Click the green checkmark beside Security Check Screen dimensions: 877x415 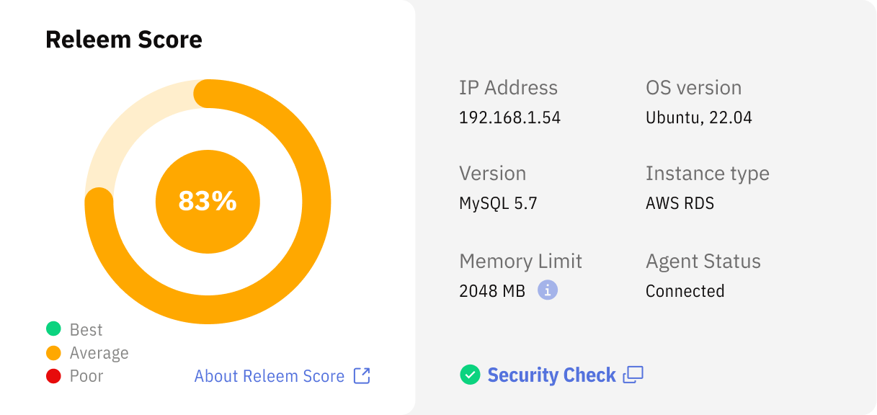(x=471, y=374)
